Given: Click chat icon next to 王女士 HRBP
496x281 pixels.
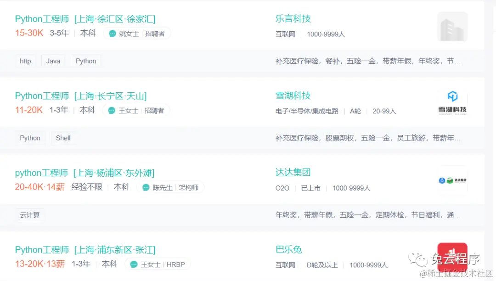Looking at the screenshot, I should [134, 264].
